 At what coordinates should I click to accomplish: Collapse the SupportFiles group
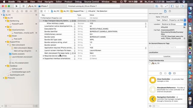coord(6,42)
